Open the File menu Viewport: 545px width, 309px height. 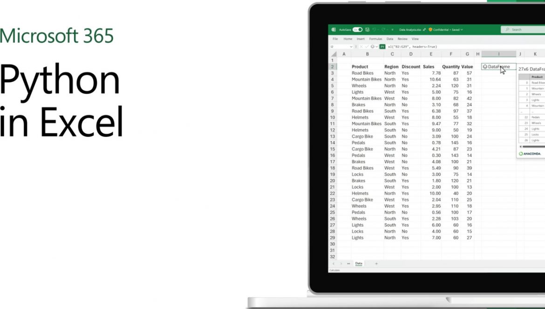click(335, 39)
